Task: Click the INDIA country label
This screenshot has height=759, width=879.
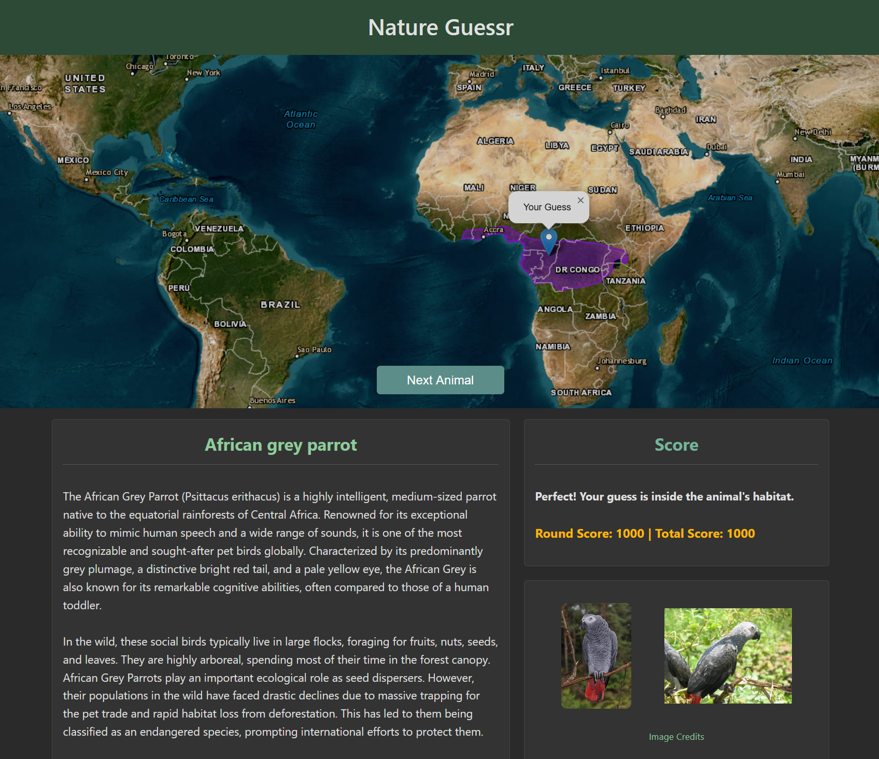Action: click(x=801, y=160)
